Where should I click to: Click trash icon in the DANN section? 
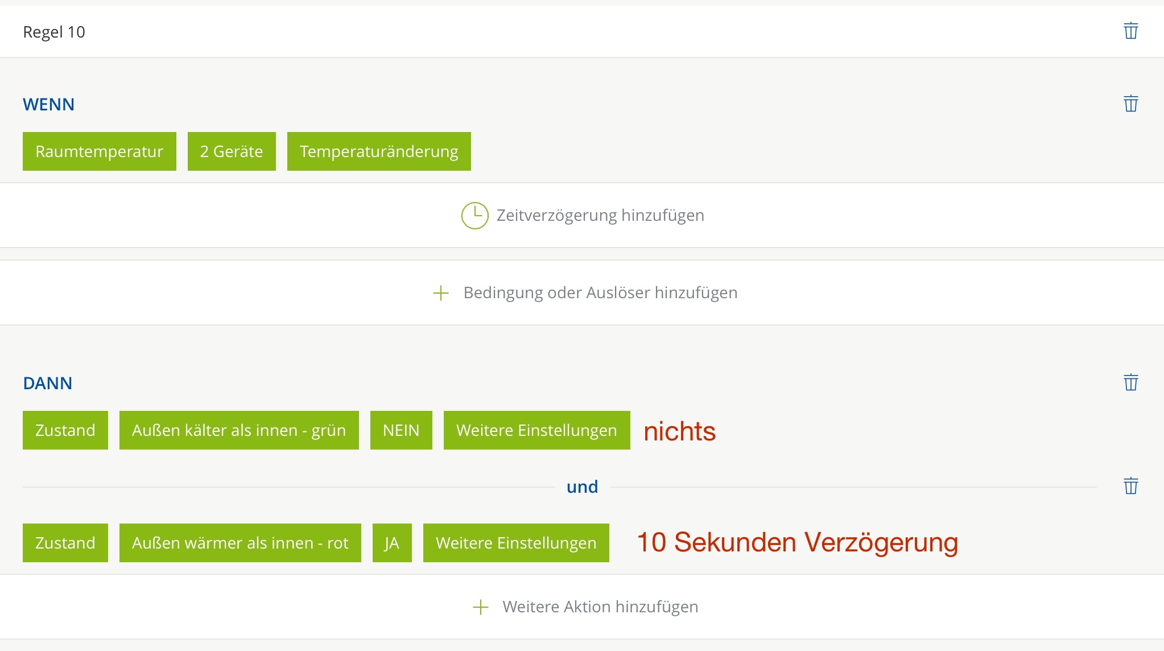click(x=1130, y=382)
